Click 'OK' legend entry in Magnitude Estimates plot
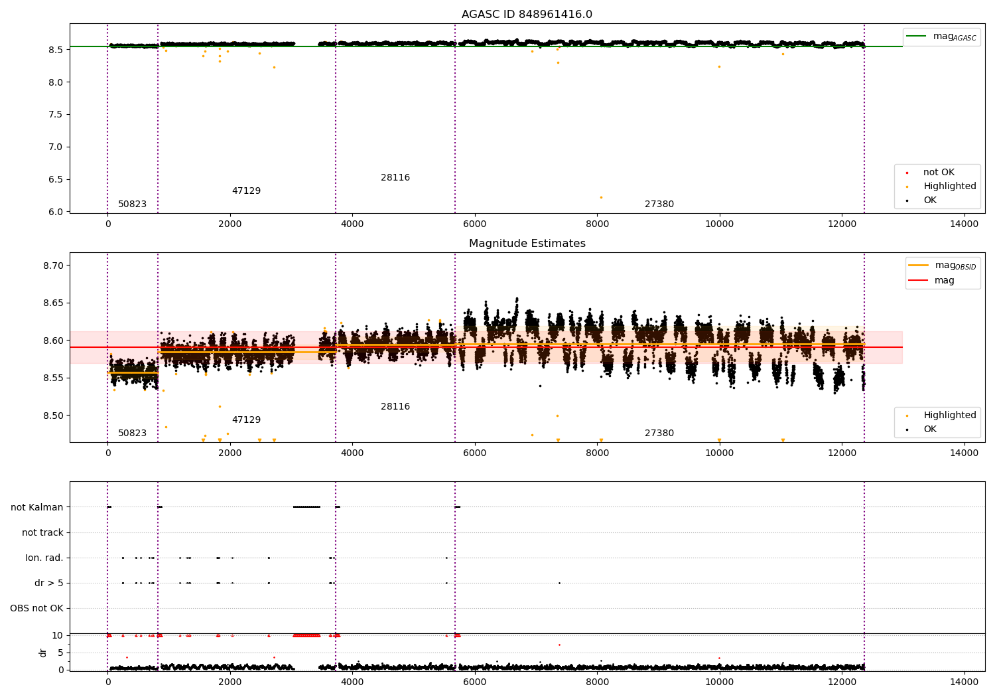Screen dimensions: 995x697 click(x=930, y=429)
